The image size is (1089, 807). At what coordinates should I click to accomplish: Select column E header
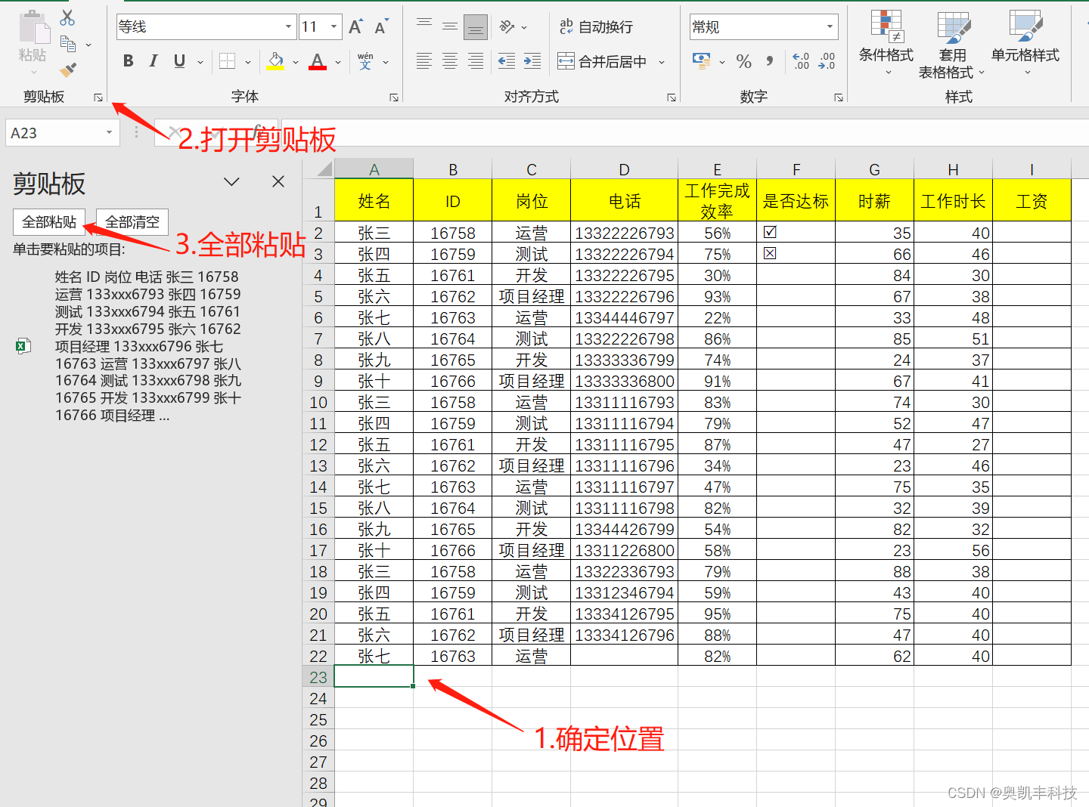(x=718, y=169)
